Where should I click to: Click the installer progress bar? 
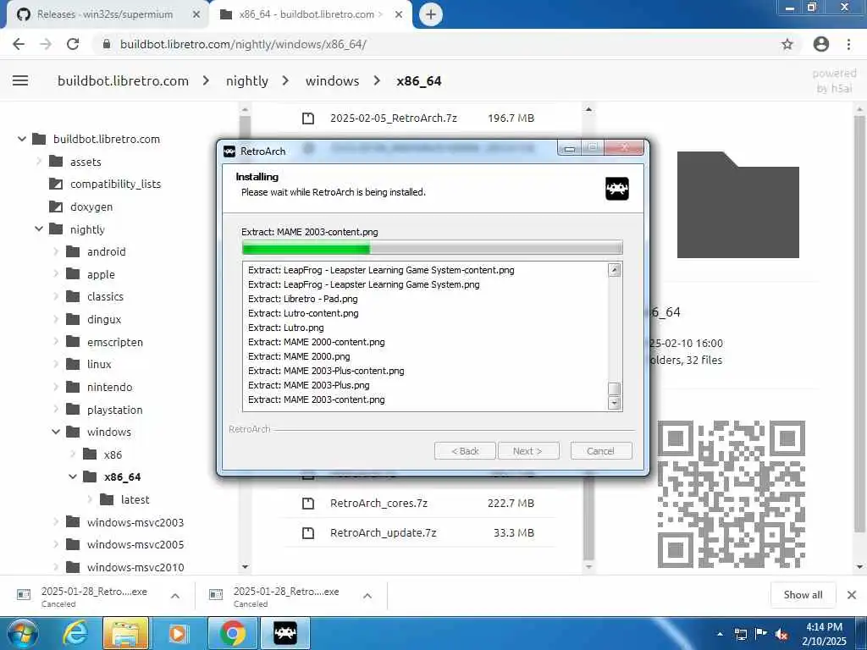click(x=432, y=248)
